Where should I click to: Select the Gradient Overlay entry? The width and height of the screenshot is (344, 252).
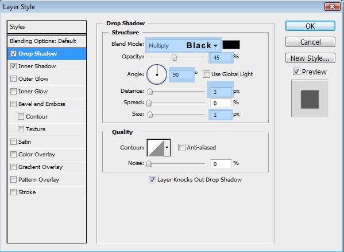tap(40, 167)
